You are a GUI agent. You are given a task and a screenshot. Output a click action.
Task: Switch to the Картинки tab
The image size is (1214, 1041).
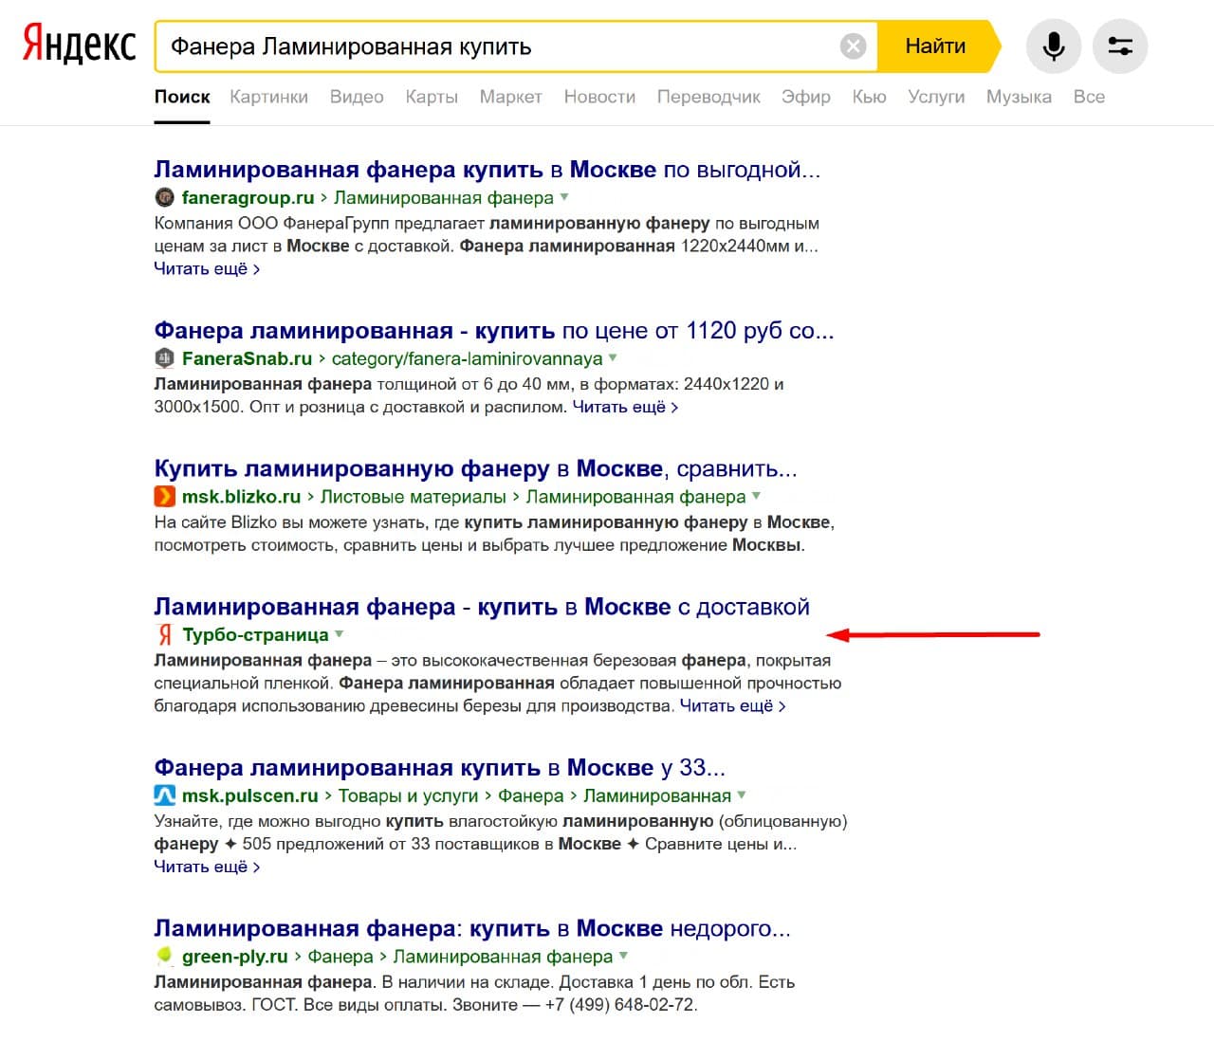pos(268,97)
